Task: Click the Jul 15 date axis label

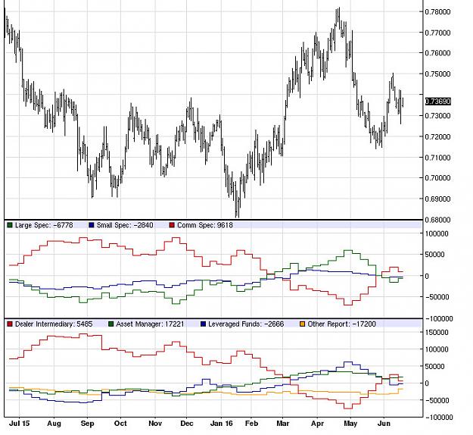Action: (20, 424)
